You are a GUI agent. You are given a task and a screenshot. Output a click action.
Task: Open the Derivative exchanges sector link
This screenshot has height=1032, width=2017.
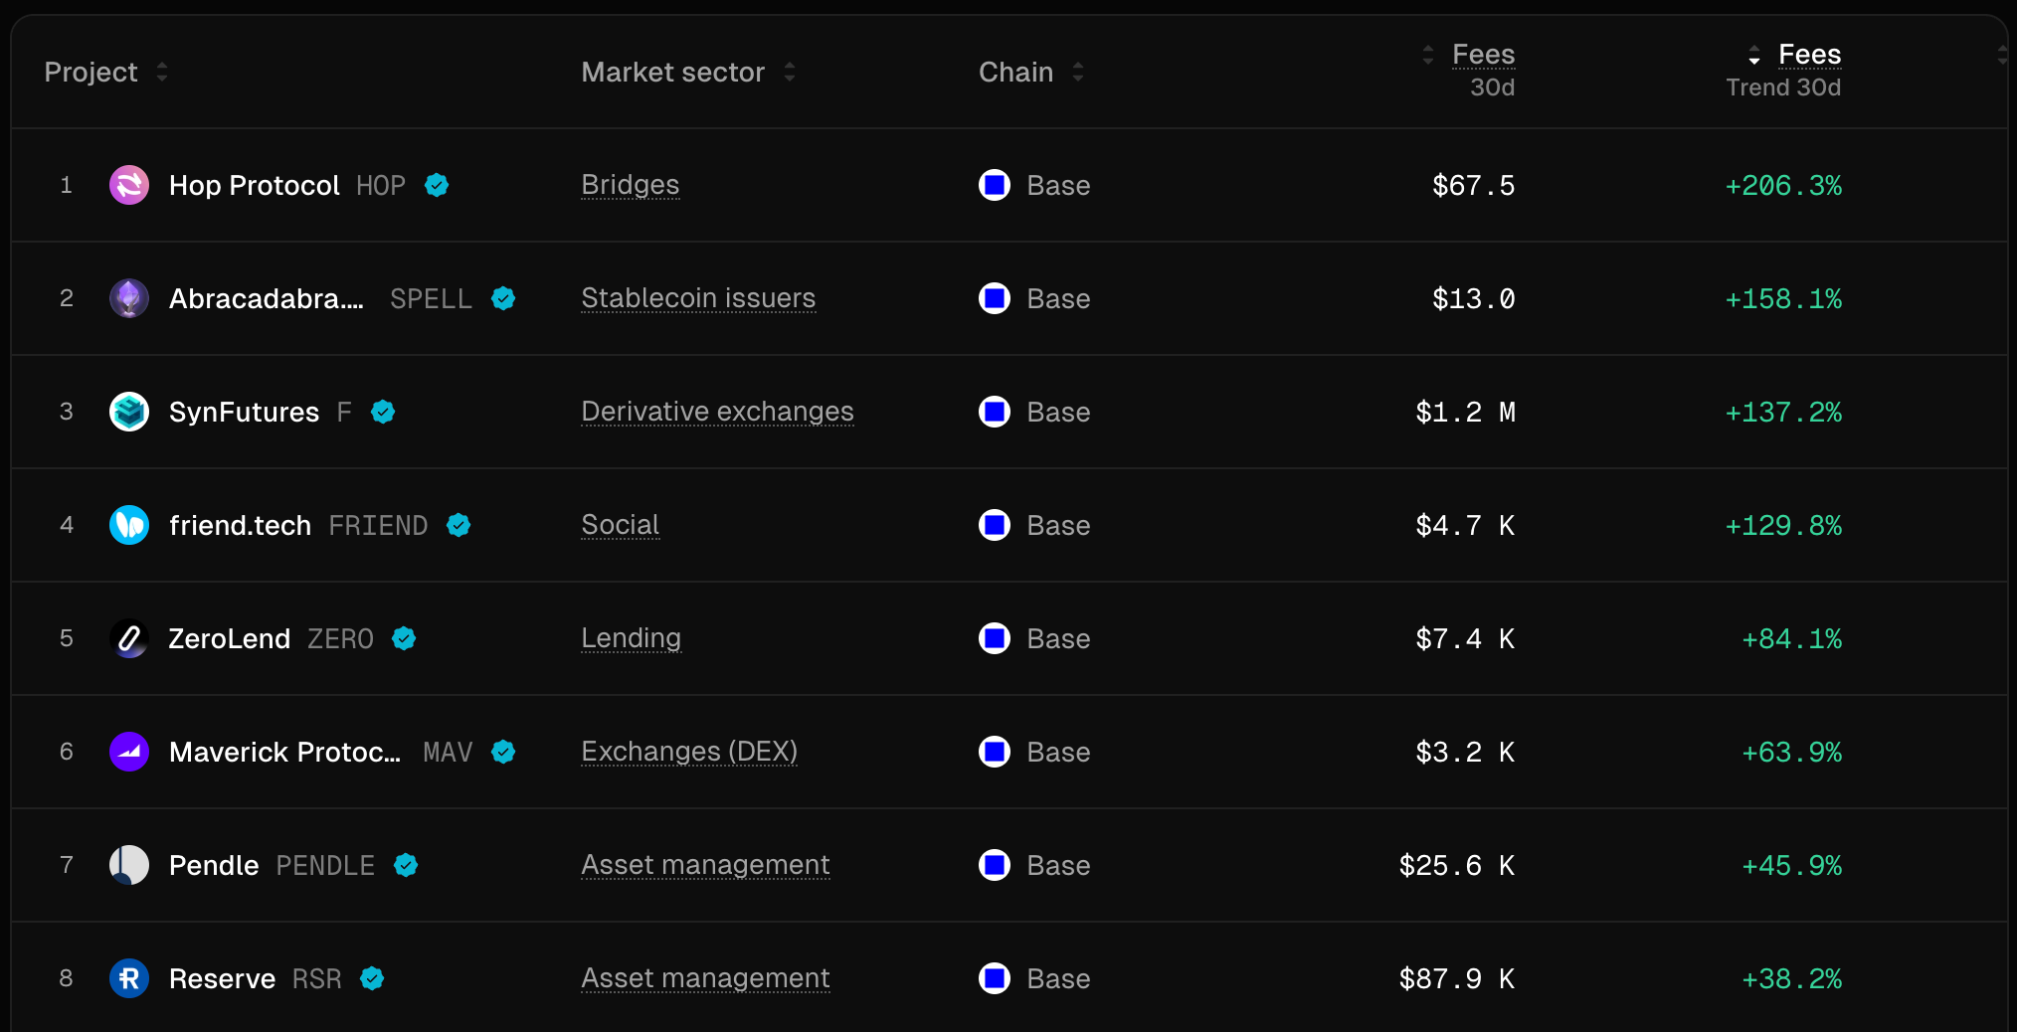point(717,412)
